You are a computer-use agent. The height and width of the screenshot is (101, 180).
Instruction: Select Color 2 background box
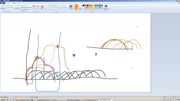pyautogui.click(x=80, y=7)
